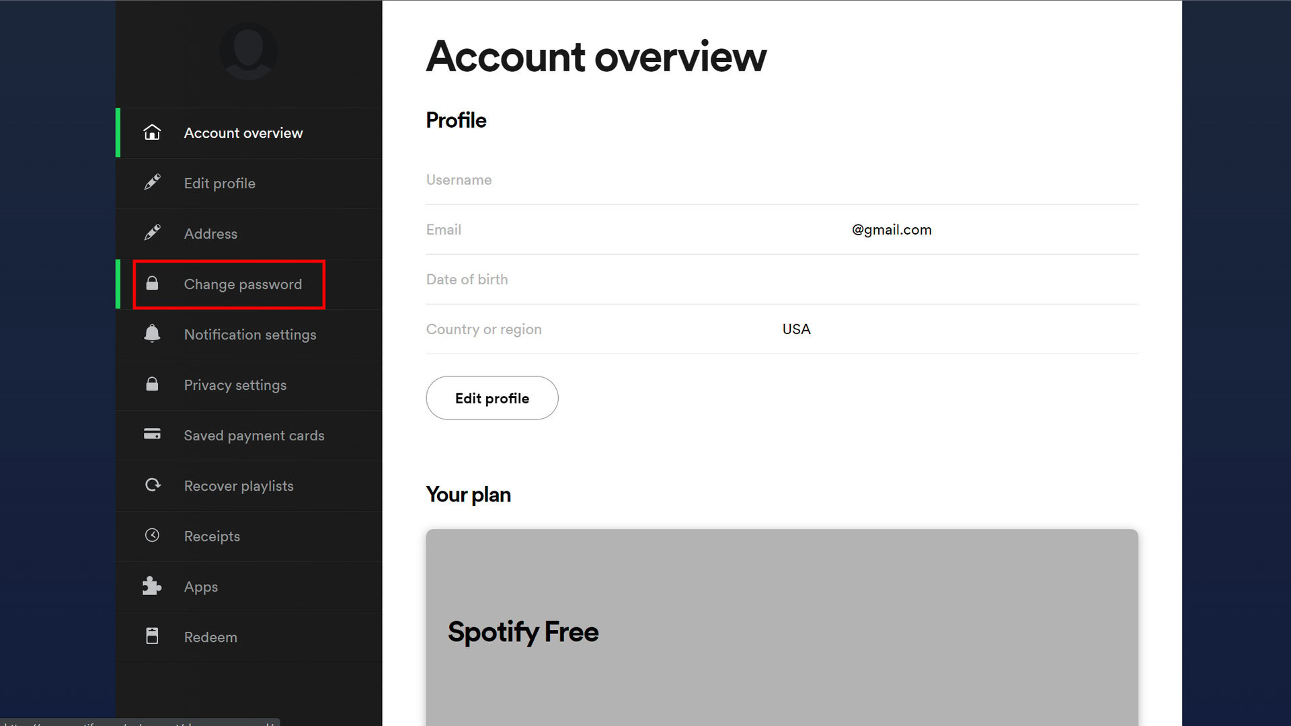The height and width of the screenshot is (726, 1291).
Task: Click the pencil icon next to Edit profile
Action: pos(152,182)
